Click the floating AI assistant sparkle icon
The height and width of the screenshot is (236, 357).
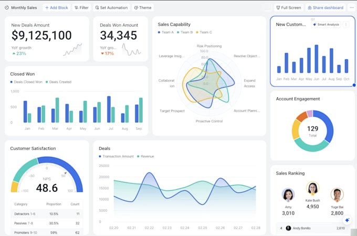[347, 220]
